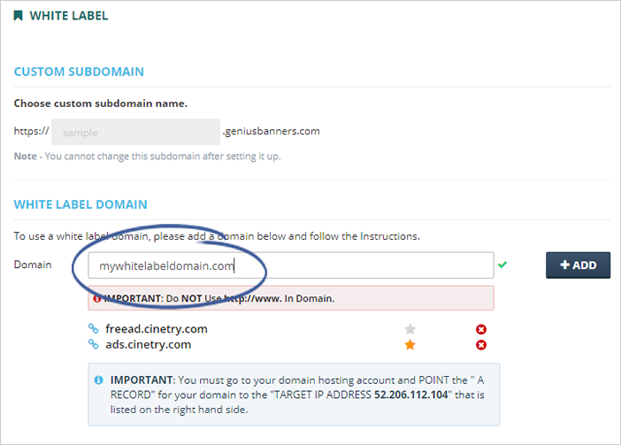The width and height of the screenshot is (621, 445).
Task: Click the subdomain input showing 'sample'
Action: coord(135,132)
